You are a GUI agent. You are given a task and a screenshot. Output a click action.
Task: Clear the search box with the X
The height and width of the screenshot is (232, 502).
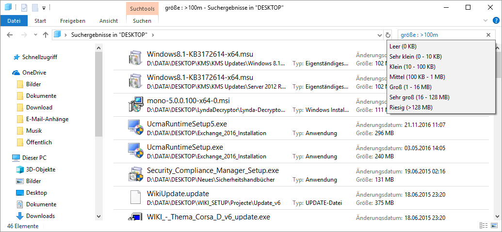pyautogui.click(x=488, y=35)
